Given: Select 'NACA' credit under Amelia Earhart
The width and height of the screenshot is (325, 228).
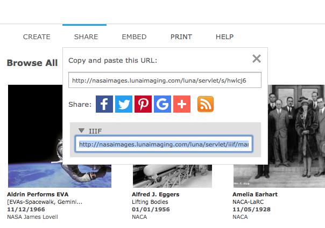Looking at the screenshot, I should (240, 217).
